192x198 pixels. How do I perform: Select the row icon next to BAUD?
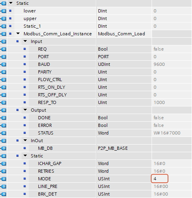coord(3,64)
